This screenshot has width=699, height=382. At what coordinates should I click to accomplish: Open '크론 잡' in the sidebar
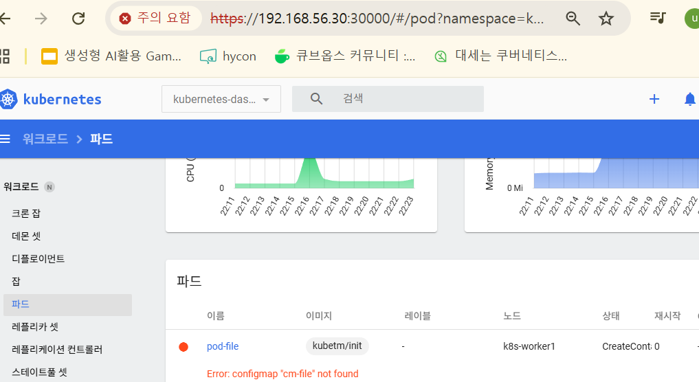click(x=26, y=214)
